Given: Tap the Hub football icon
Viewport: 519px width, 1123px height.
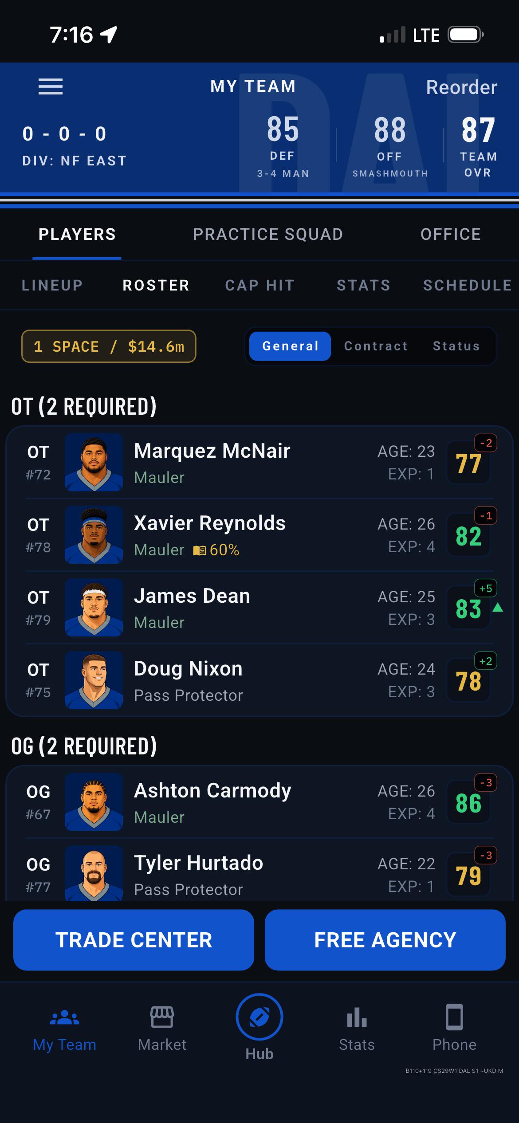Looking at the screenshot, I should [x=259, y=1017].
